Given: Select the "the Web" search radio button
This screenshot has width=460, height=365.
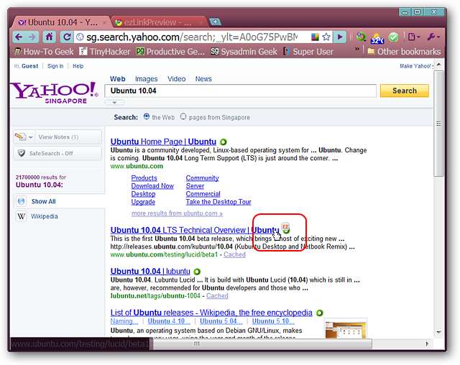Looking at the screenshot, I should point(147,117).
